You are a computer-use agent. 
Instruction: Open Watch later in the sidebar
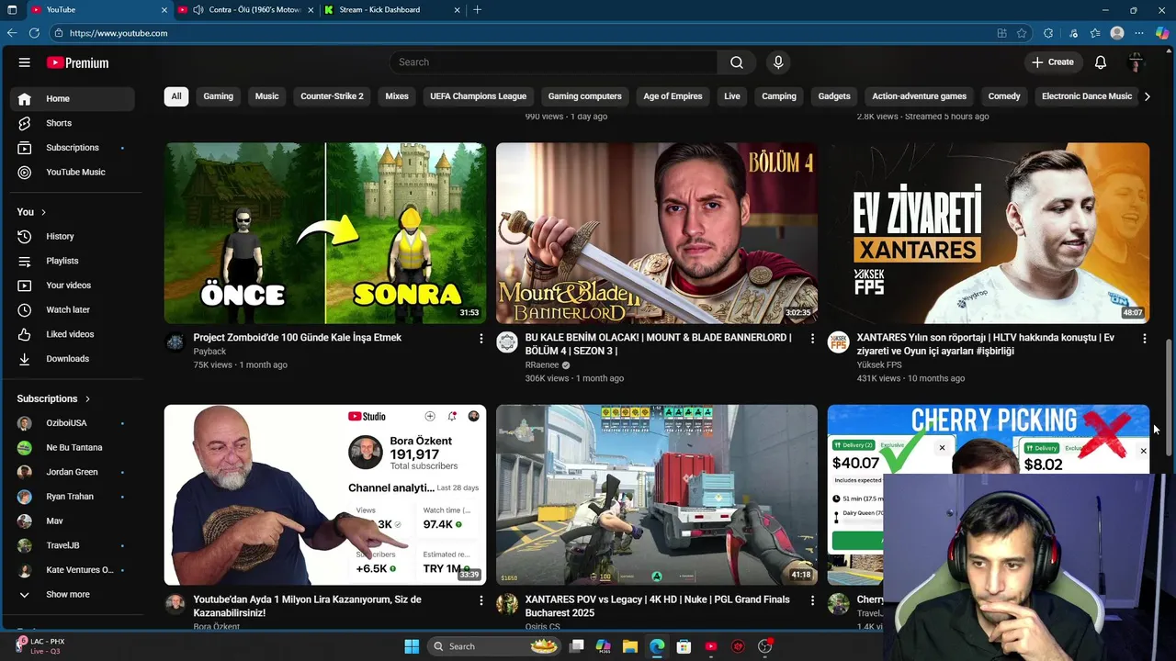tap(73, 309)
